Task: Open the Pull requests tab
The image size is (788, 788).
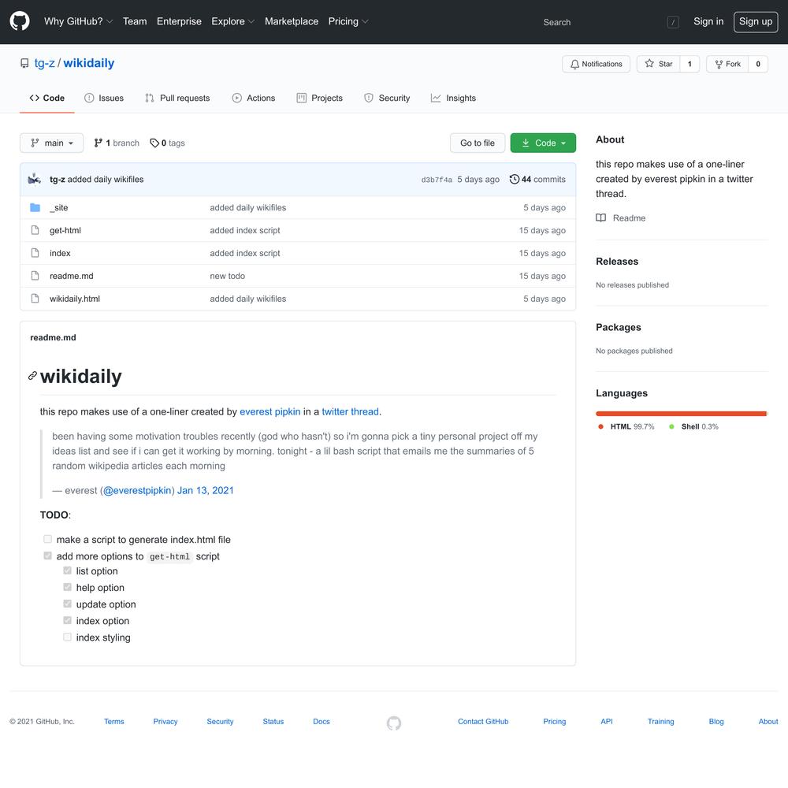Action: (x=177, y=98)
